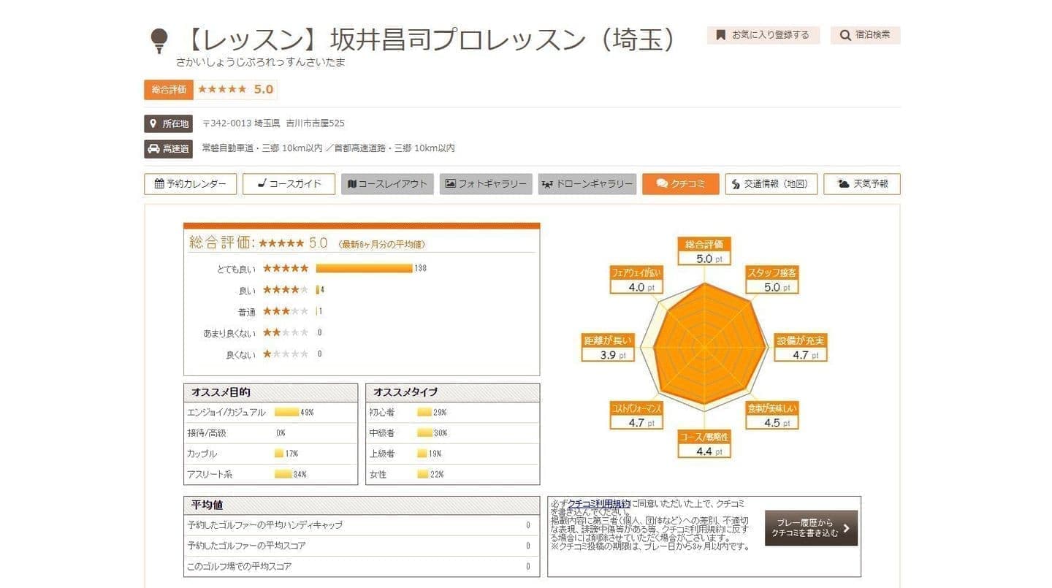Click the speech bubble icon in クチコミ
This screenshot has width=1052, height=588.
click(662, 184)
